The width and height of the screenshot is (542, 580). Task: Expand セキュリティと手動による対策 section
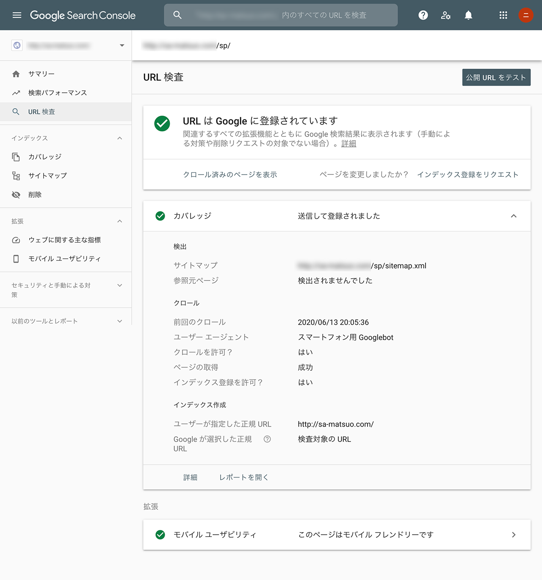(x=120, y=286)
